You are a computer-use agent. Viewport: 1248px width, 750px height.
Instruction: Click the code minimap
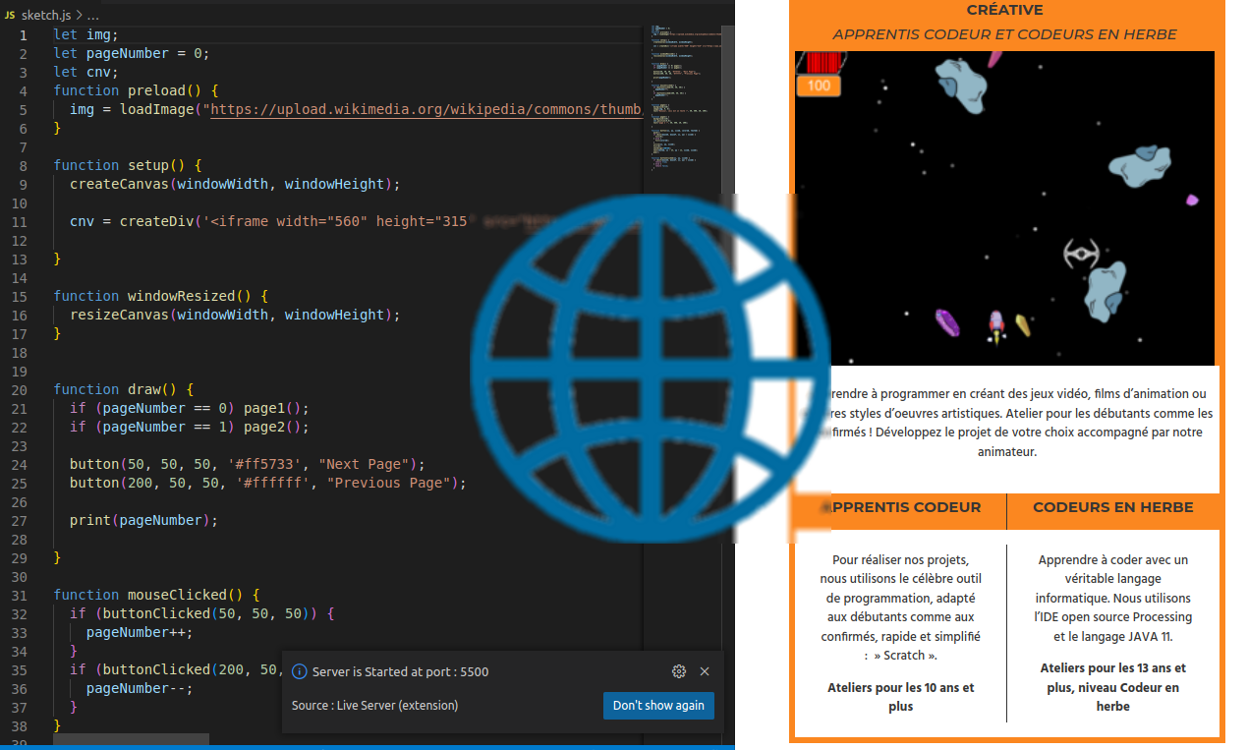(687, 98)
